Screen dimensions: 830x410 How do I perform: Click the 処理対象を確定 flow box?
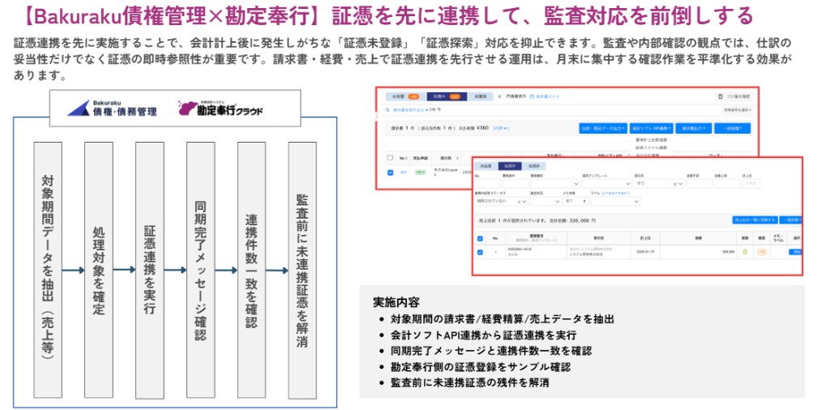pyautogui.click(x=98, y=271)
